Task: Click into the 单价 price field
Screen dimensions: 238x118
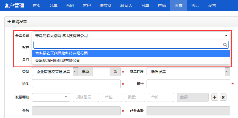Action: 161,97
